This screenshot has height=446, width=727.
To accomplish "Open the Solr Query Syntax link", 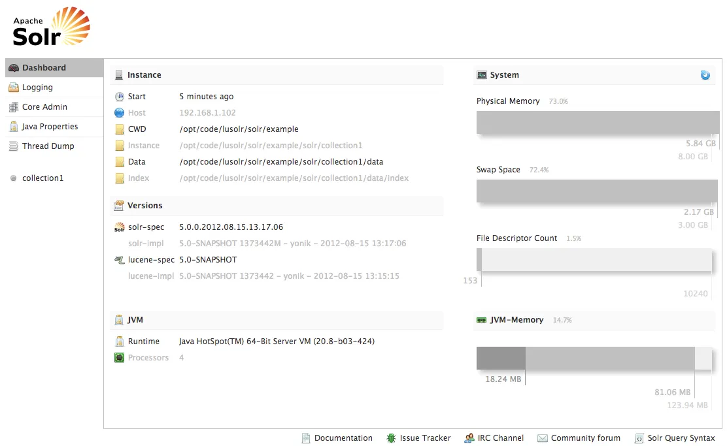I will [x=675, y=438].
